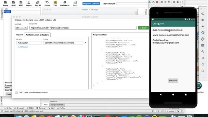Select the Authentication & Headers tab
The width and height of the screenshot is (208, 117).
pos(37,35)
